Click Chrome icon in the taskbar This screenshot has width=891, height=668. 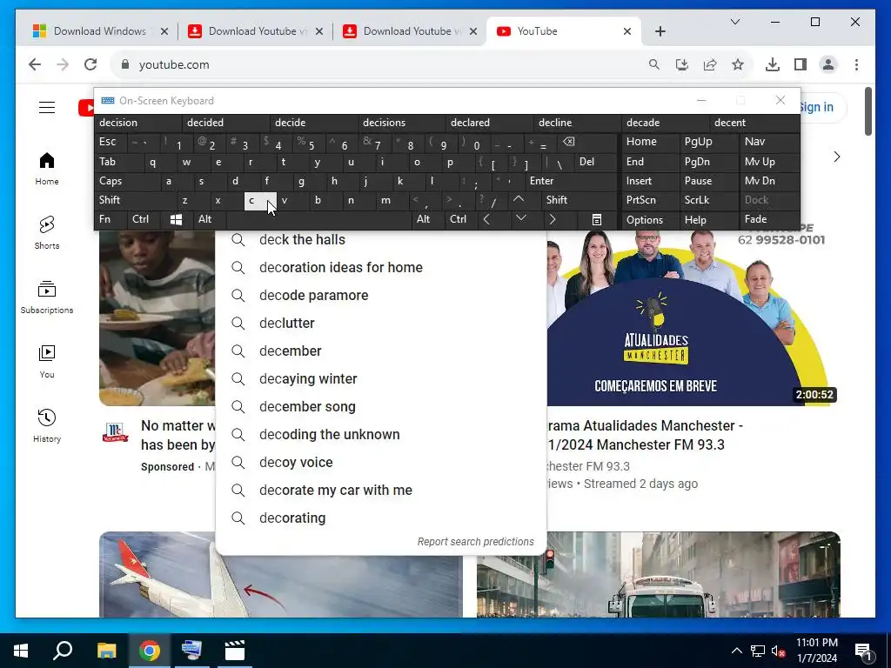pos(150,651)
